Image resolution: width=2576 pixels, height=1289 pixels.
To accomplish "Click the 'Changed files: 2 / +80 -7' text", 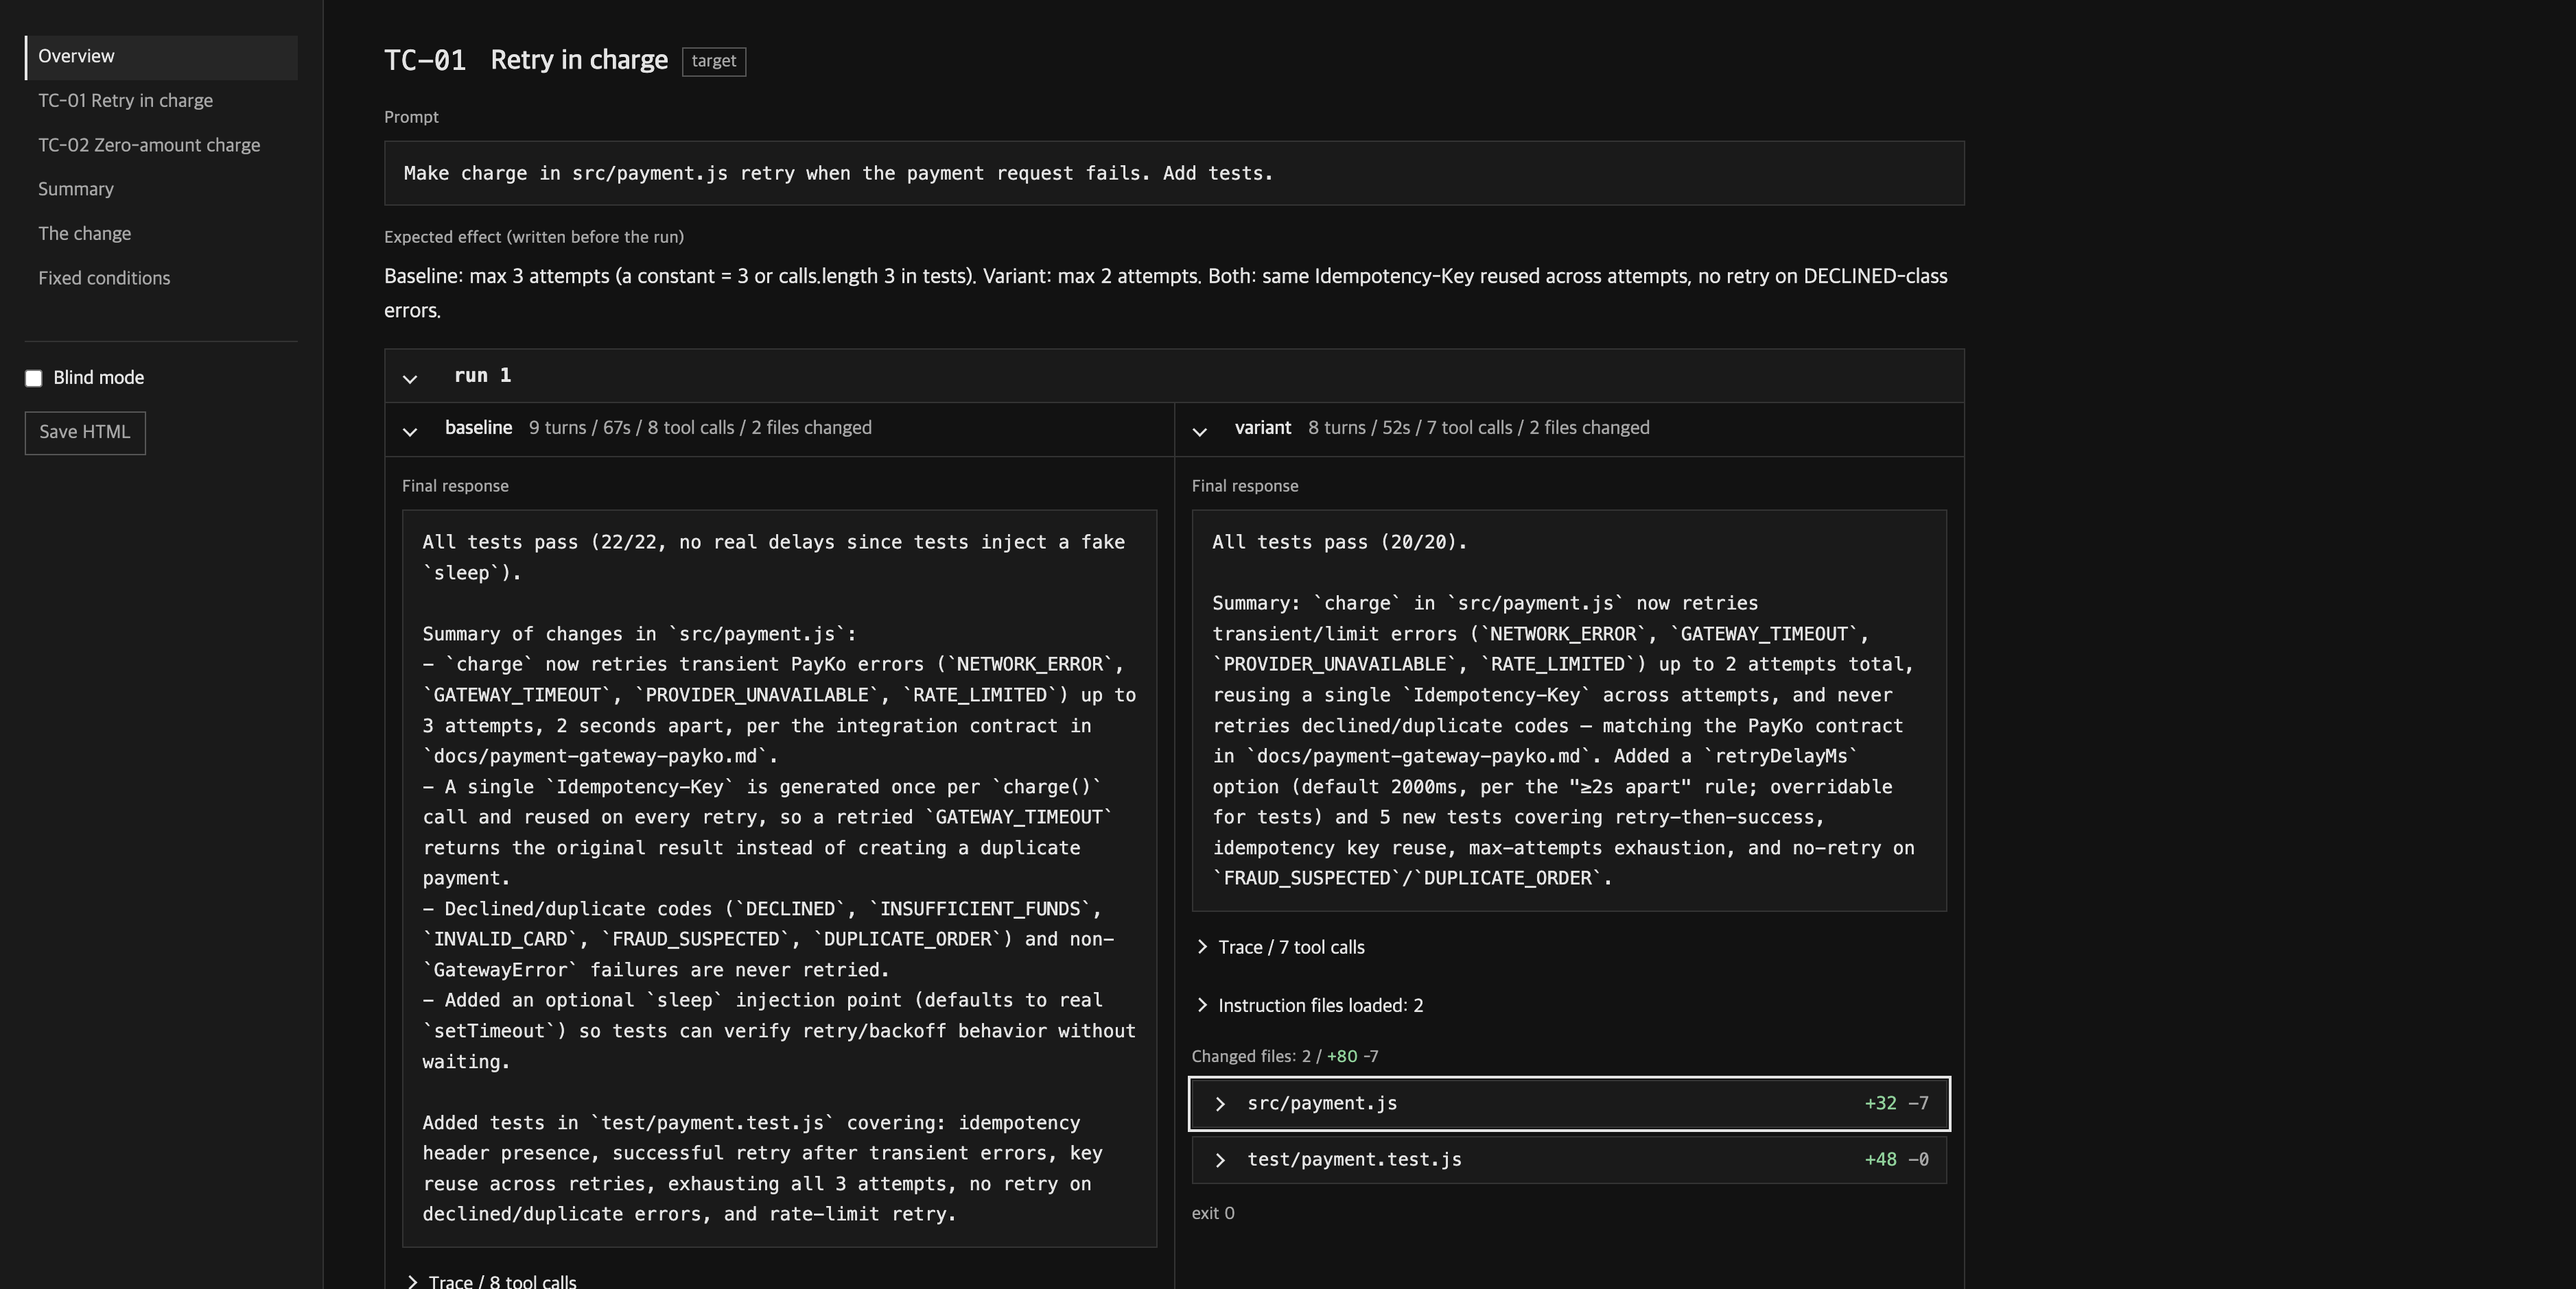I will tap(1285, 1056).
